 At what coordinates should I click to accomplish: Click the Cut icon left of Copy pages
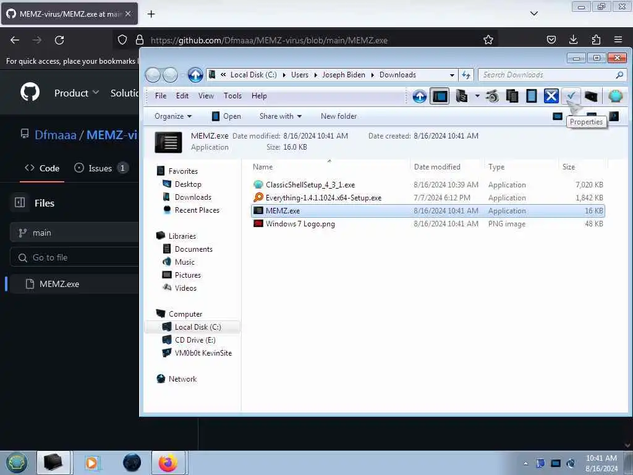(492, 96)
